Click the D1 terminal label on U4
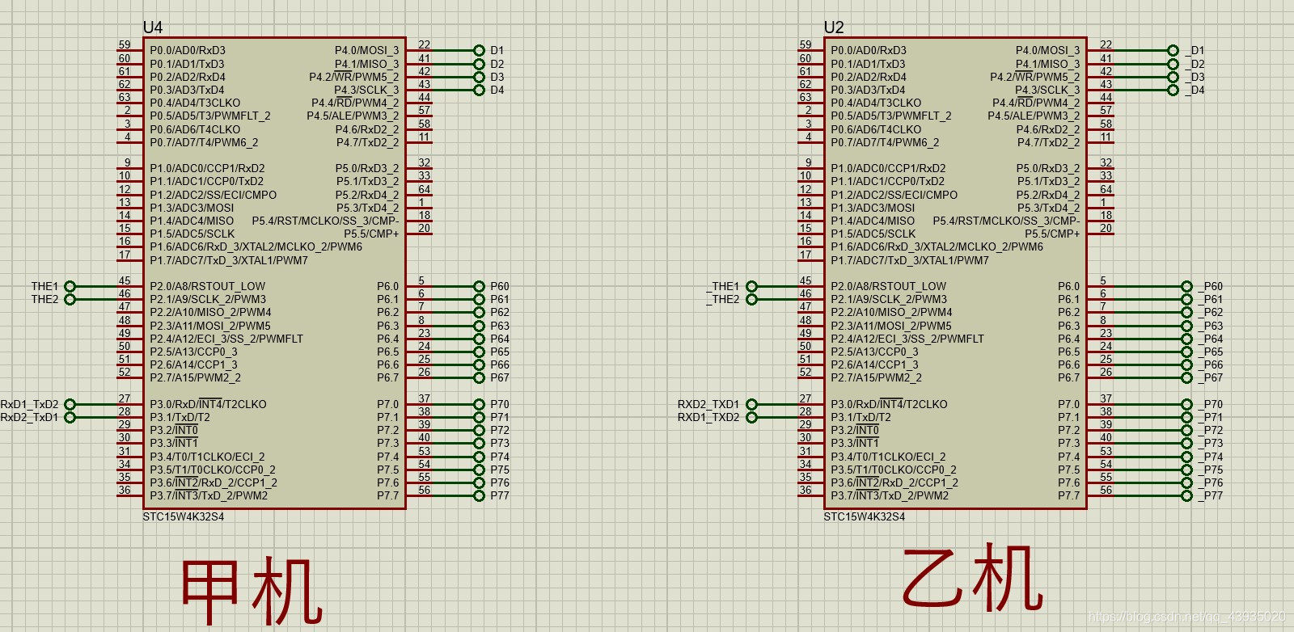Viewport: 1294px width, 632px height. [x=497, y=50]
